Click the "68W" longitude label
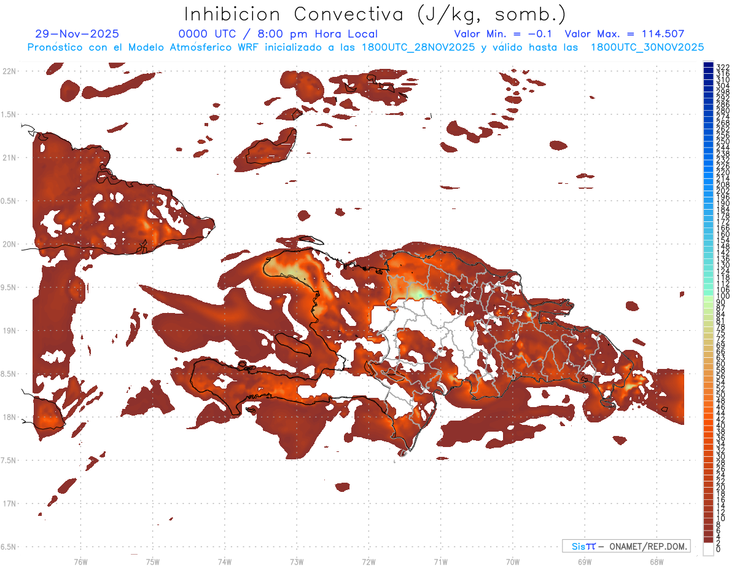 click(x=656, y=561)
